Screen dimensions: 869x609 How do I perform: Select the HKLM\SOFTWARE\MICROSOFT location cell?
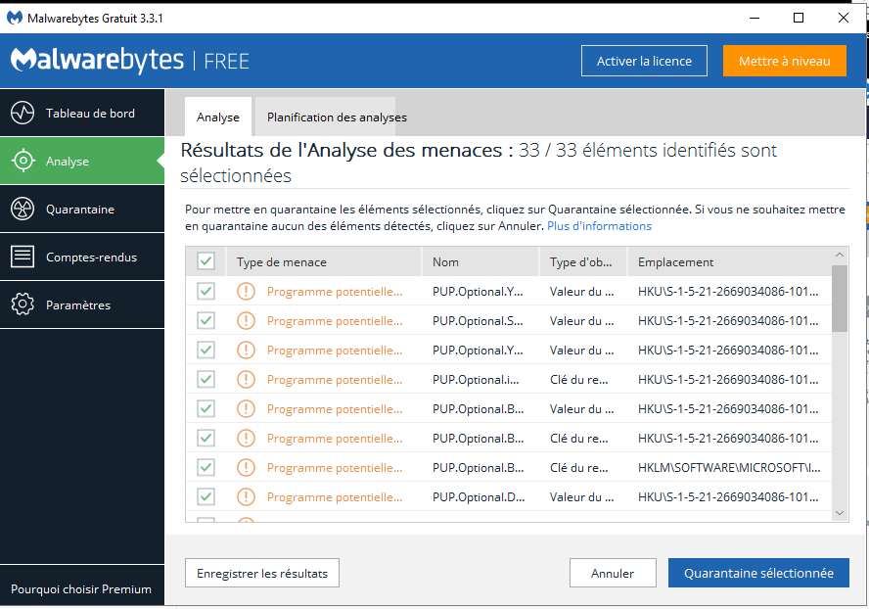[x=729, y=468]
